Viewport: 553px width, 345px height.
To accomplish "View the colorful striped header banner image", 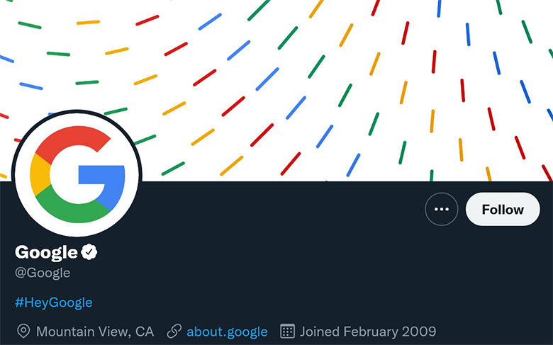I will tap(276, 91).
